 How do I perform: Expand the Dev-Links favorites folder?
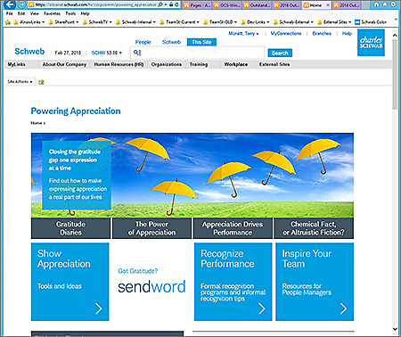tap(255, 22)
